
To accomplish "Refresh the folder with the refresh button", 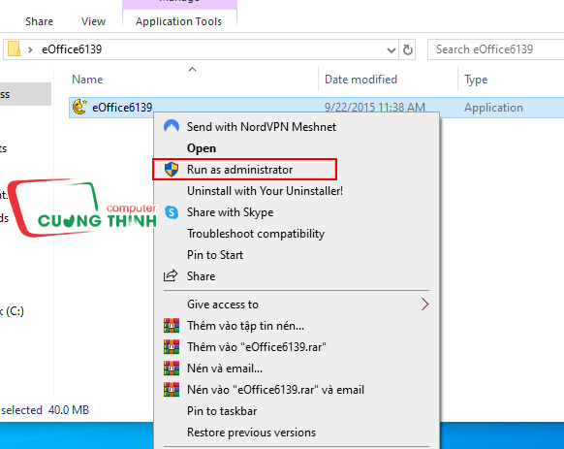I will (408, 49).
